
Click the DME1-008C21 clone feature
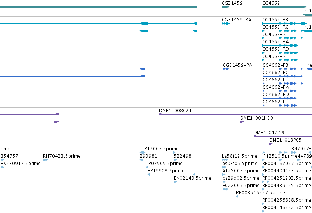(175, 111)
